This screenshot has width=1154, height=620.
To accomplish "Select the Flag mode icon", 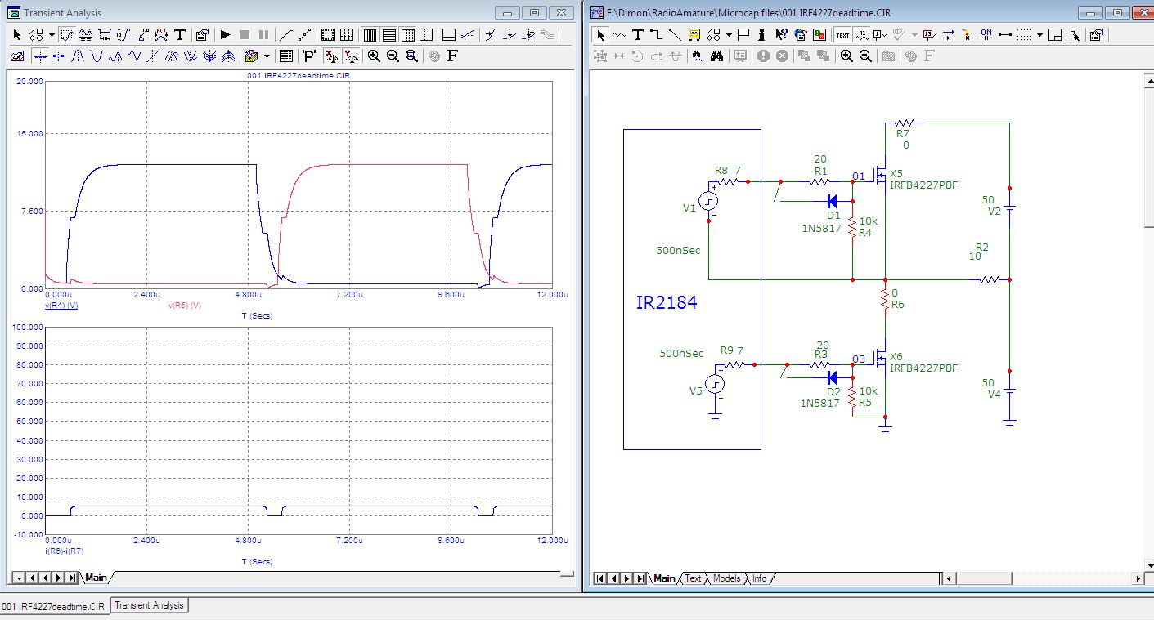I will click(743, 35).
